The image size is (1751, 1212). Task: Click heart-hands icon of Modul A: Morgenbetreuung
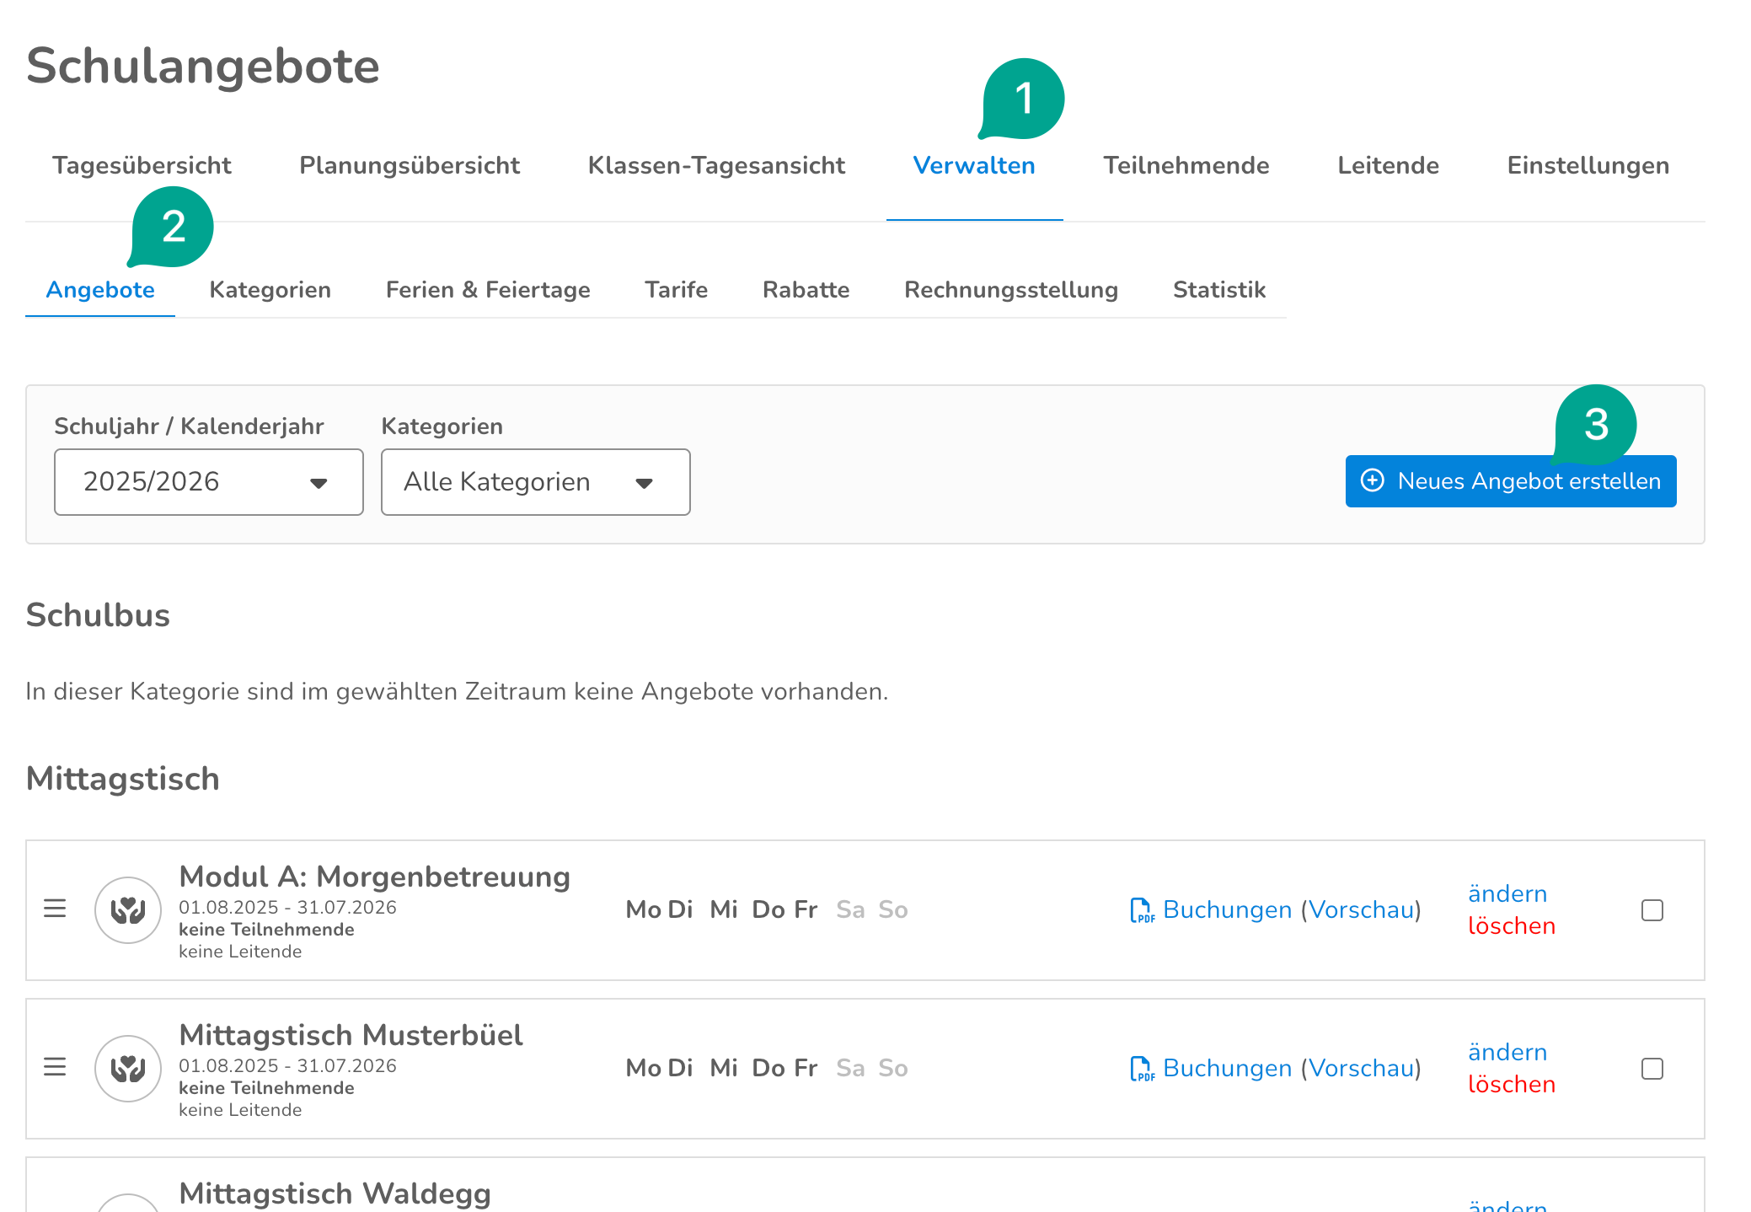click(x=128, y=910)
